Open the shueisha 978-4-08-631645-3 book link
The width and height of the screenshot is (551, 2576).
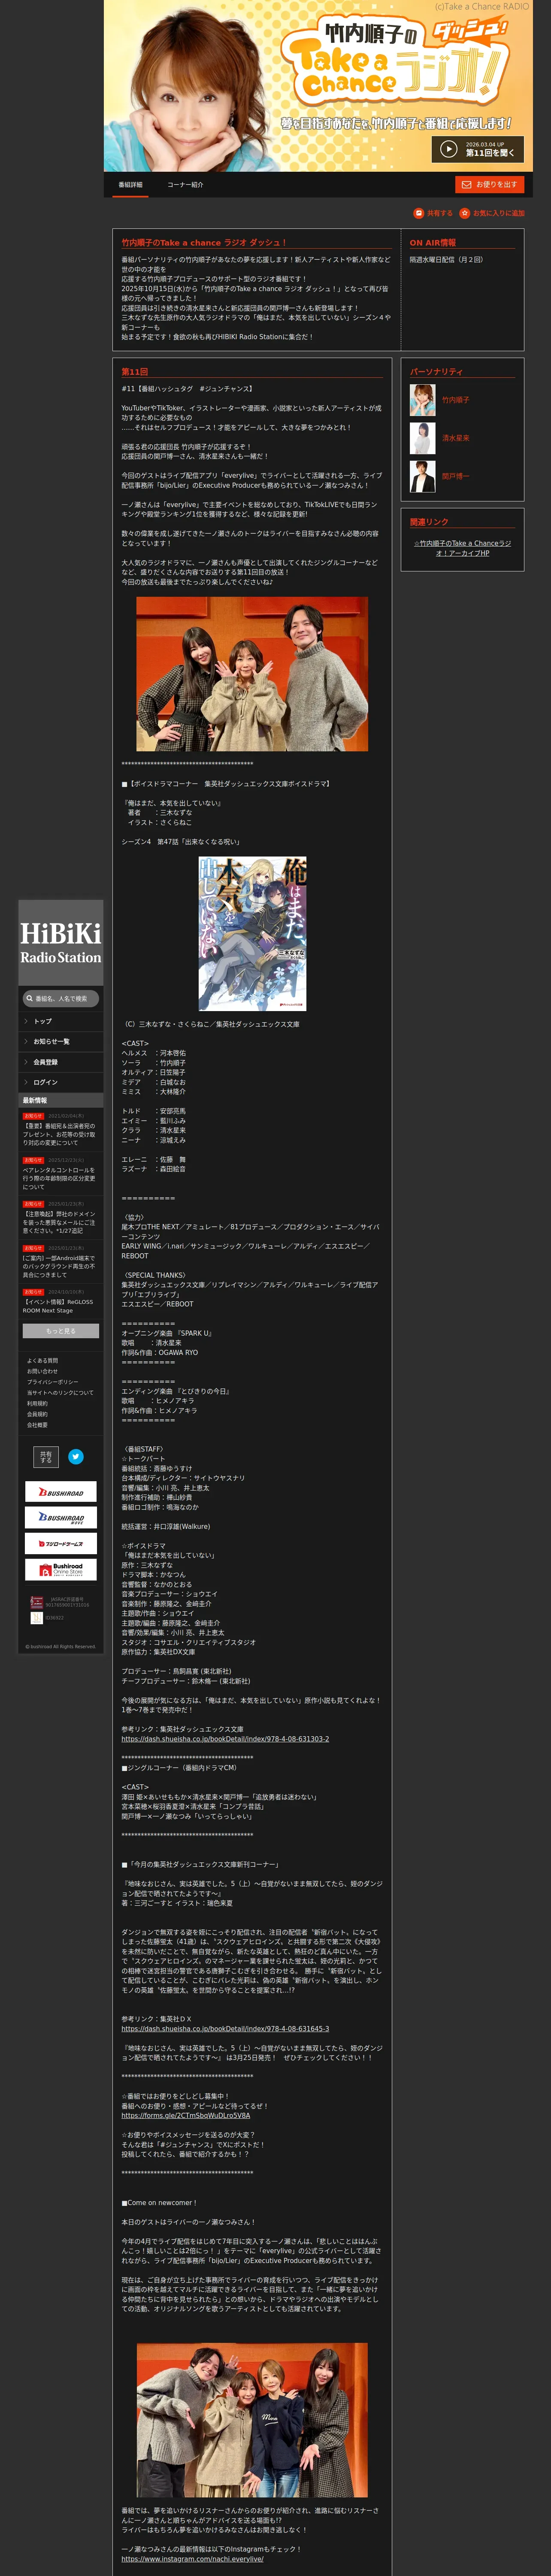225,2029
